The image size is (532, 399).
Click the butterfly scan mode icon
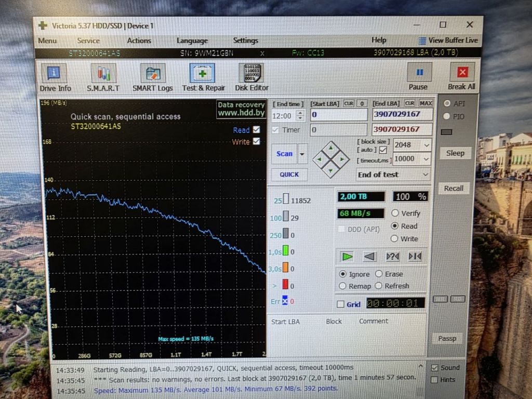pos(415,257)
